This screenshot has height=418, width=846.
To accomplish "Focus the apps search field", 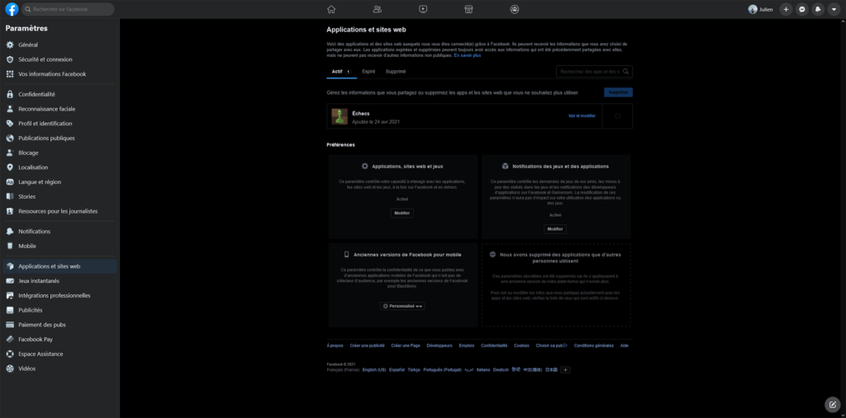I will pyautogui.click(x=594, y=72).
